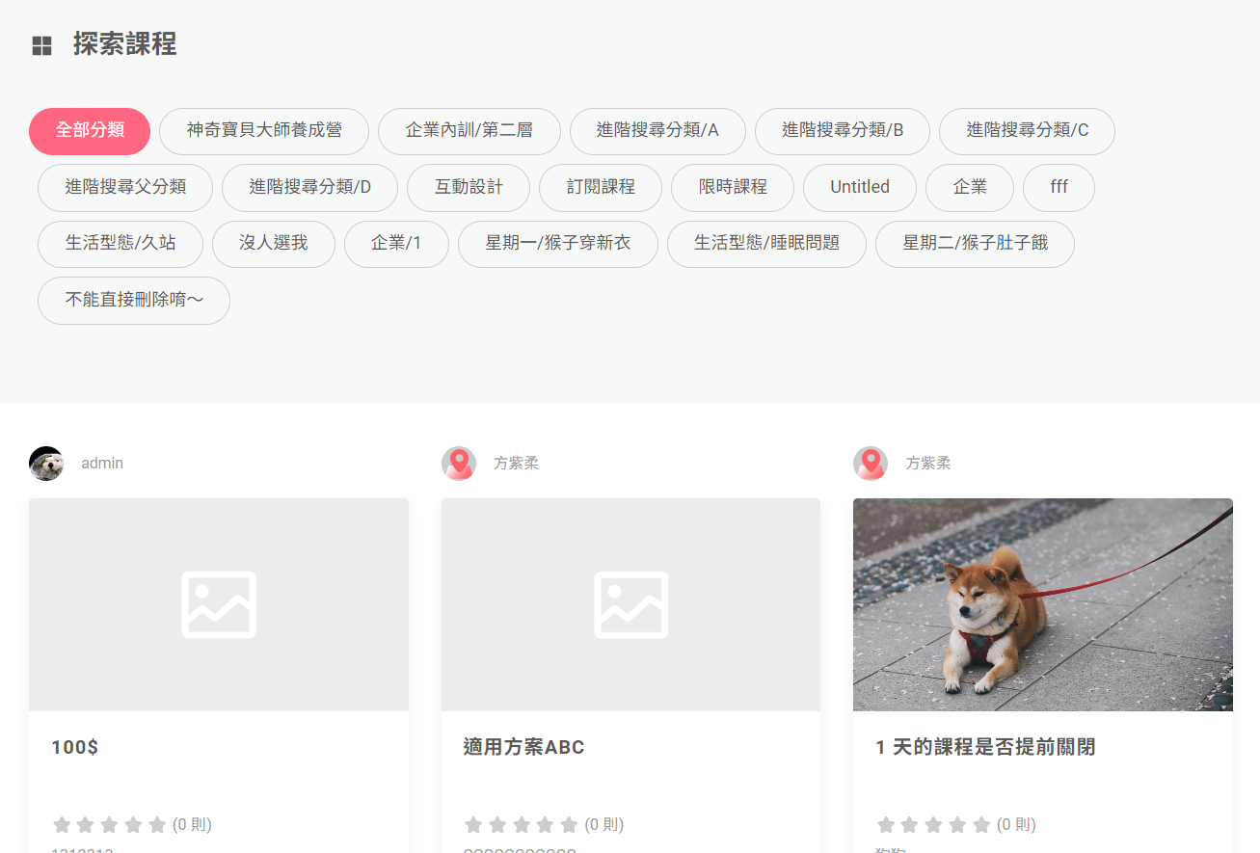Viewport: 1260px width, 853px height.
Task: Filter by 星期一/猴子穿新衣
Action: 558,244
